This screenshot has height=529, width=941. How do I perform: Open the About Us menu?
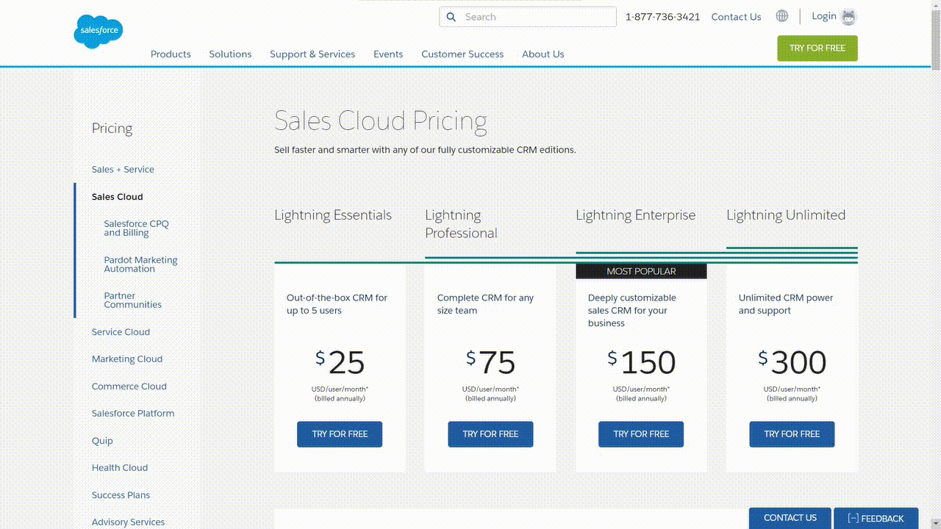pyautogui.click(x=543, y=54)
